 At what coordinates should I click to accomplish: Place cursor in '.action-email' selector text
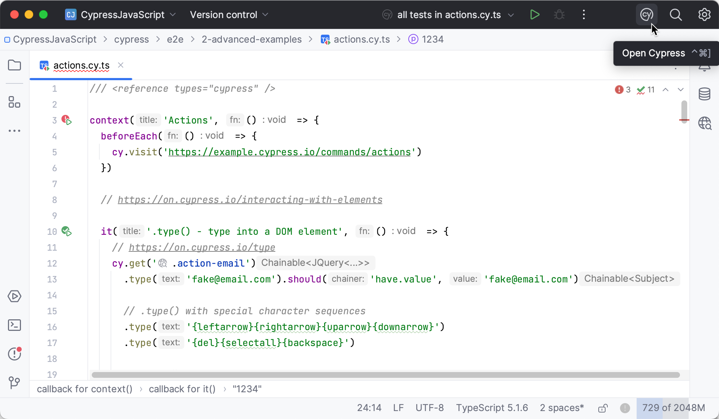coord(211,263)
